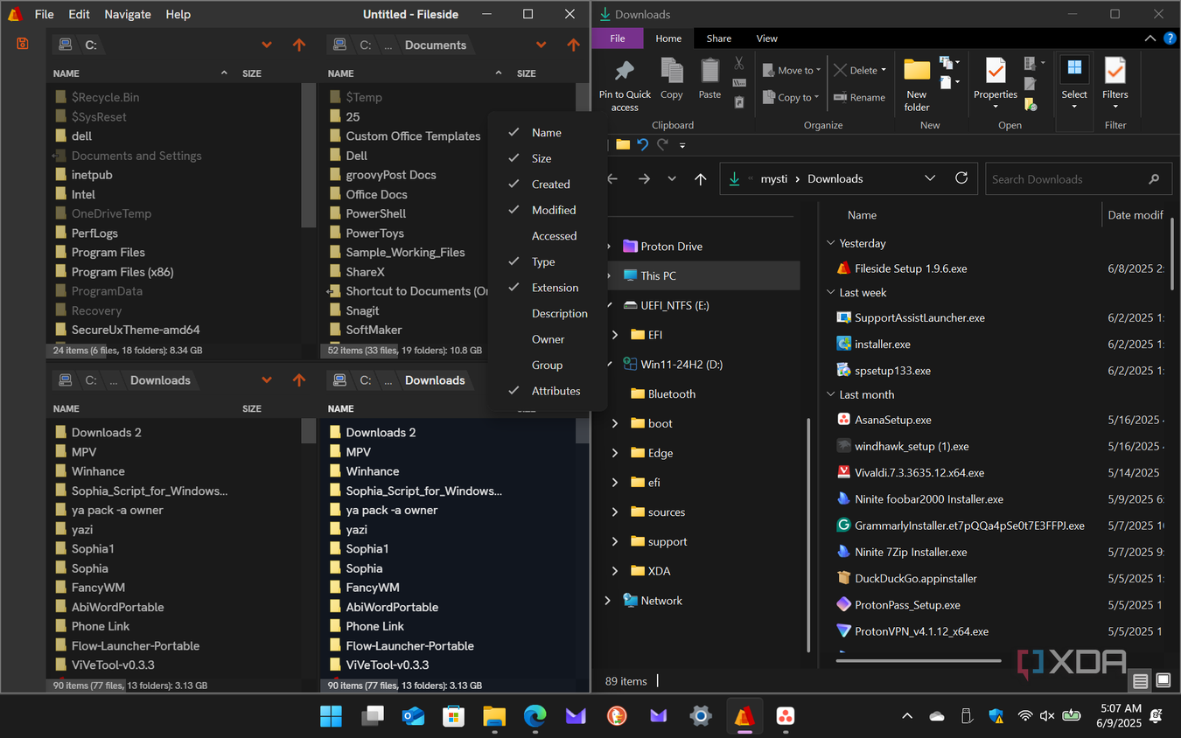Toggle the Extension column off
This screenshot has height=738, width=1181.
(x=548, y=288)
